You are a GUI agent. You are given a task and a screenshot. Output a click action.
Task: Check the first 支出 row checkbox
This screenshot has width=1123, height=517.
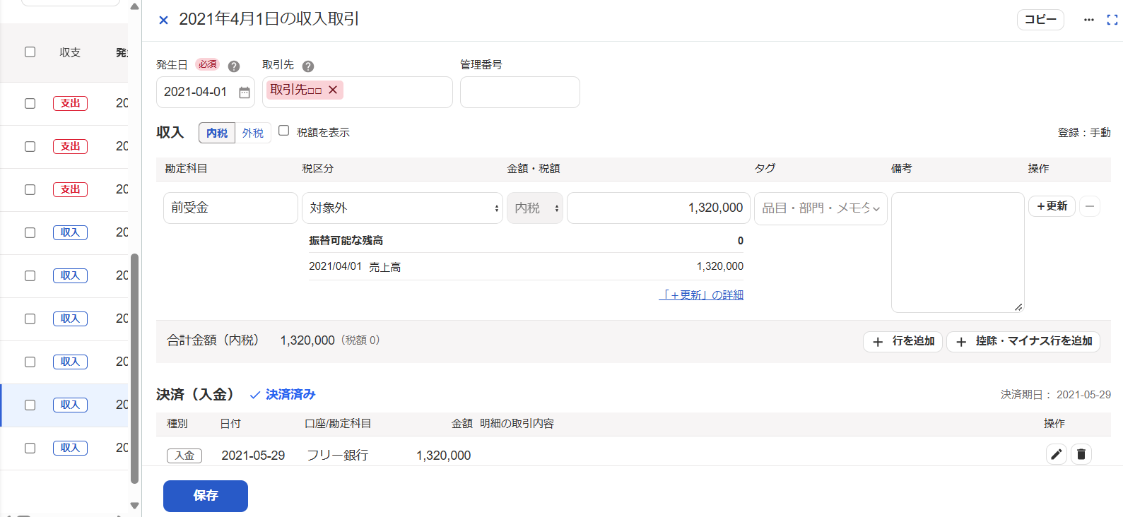30,103
